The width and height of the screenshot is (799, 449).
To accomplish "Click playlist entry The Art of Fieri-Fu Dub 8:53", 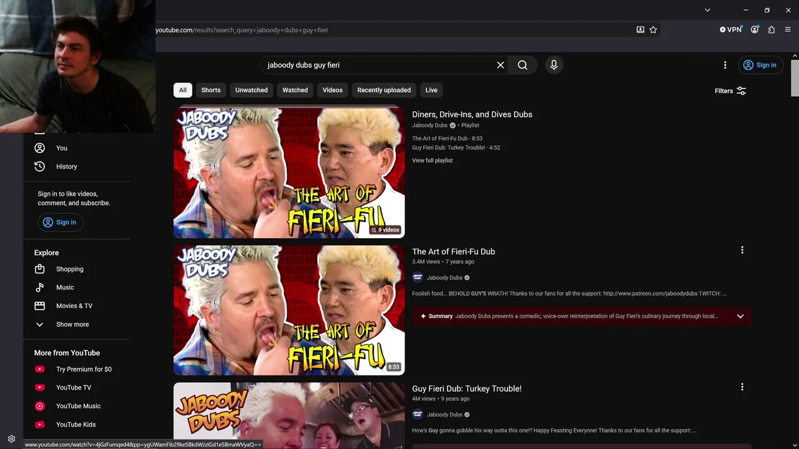I will (447, 138).
